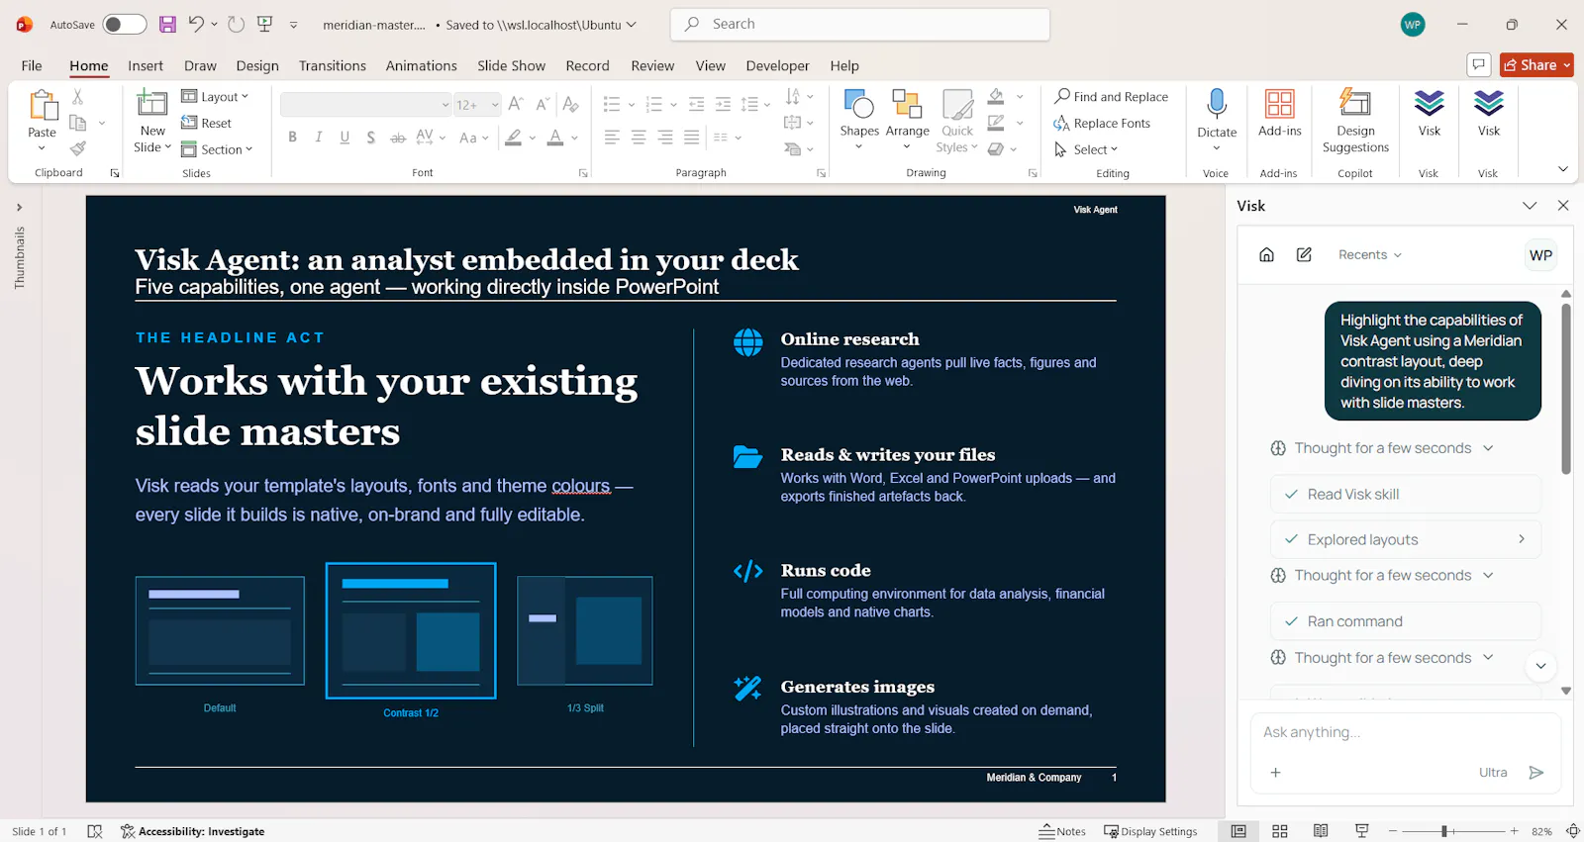Increase font size
This screenshot has width=1584, height=842.
click(x=516, y=104)
